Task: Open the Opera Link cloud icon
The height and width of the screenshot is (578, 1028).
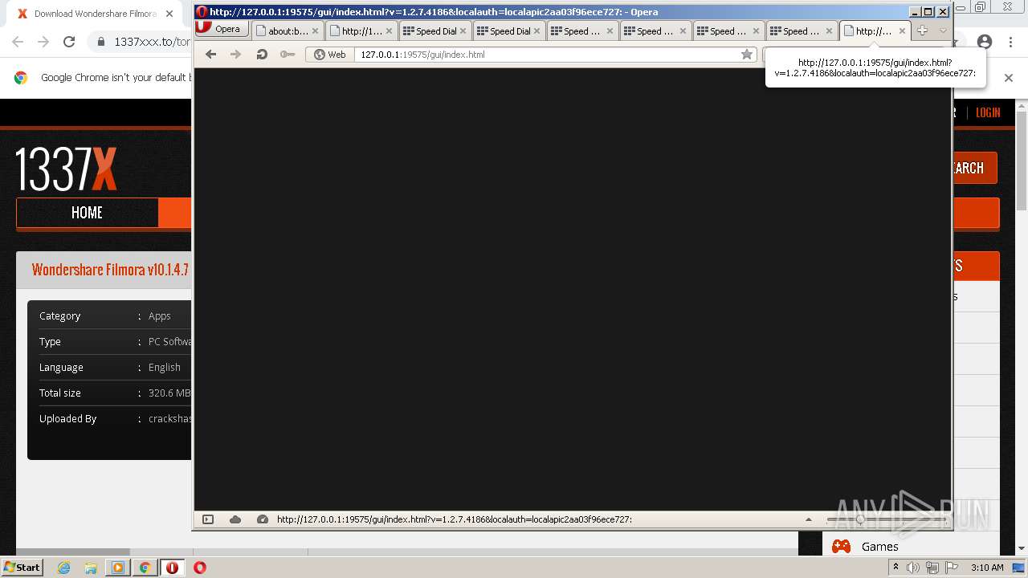Action: [235, 519]
